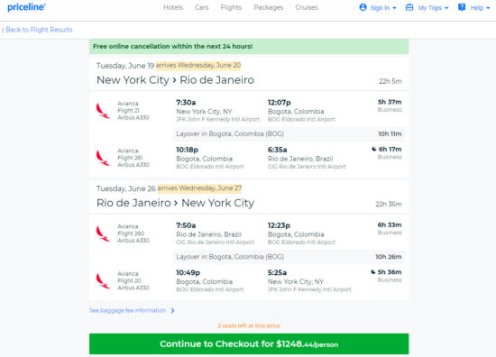The height and width of the screenshot is (357, 496).
Task: Open the Hotels tab
Action: tap(173, 7)
